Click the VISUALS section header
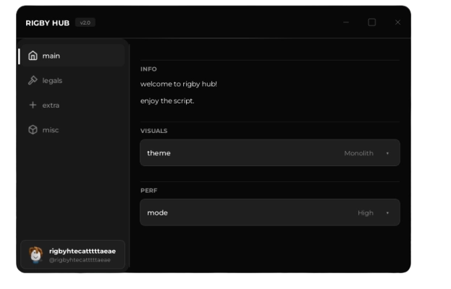451x289 pixels. point(154,131)
